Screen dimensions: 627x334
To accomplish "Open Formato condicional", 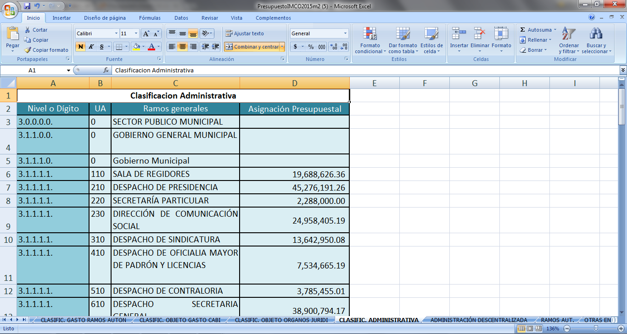I will pyautogui.click(x=370, y=40).
